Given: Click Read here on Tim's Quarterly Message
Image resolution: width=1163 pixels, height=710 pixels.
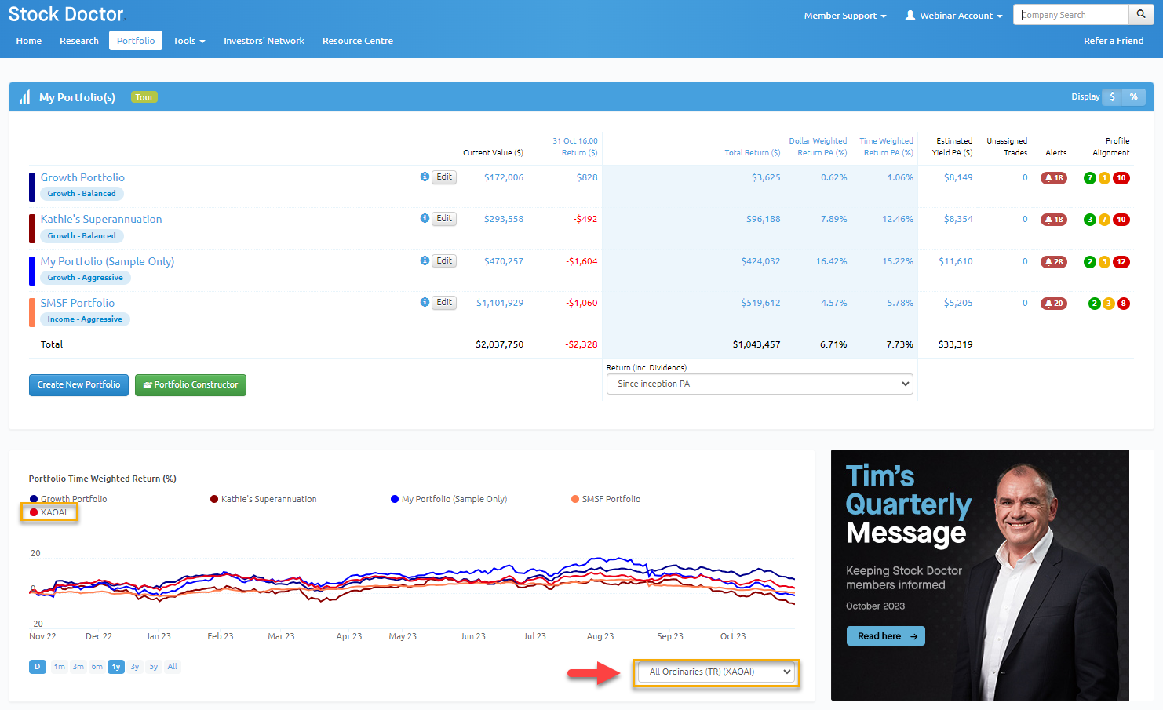Looking at the screenshot, I should coord(886,636).
